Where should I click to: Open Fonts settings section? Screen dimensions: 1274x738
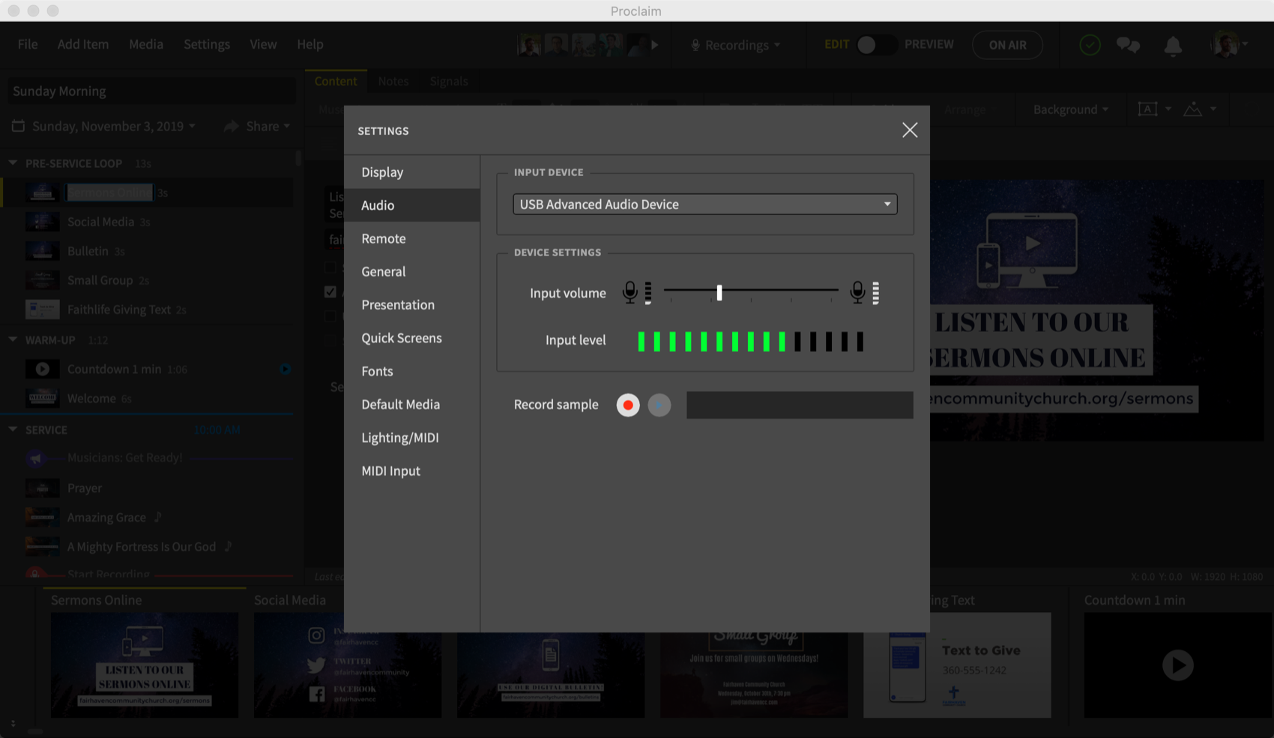point(411,372)
